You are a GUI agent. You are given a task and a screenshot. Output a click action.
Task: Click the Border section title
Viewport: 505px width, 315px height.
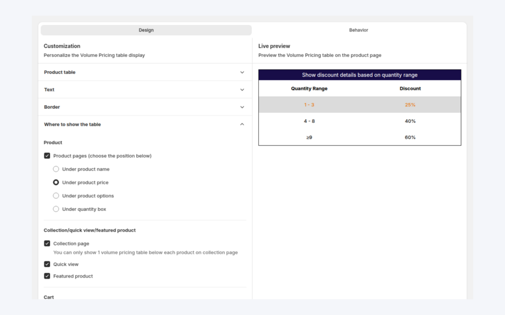(x=52, y=107)
